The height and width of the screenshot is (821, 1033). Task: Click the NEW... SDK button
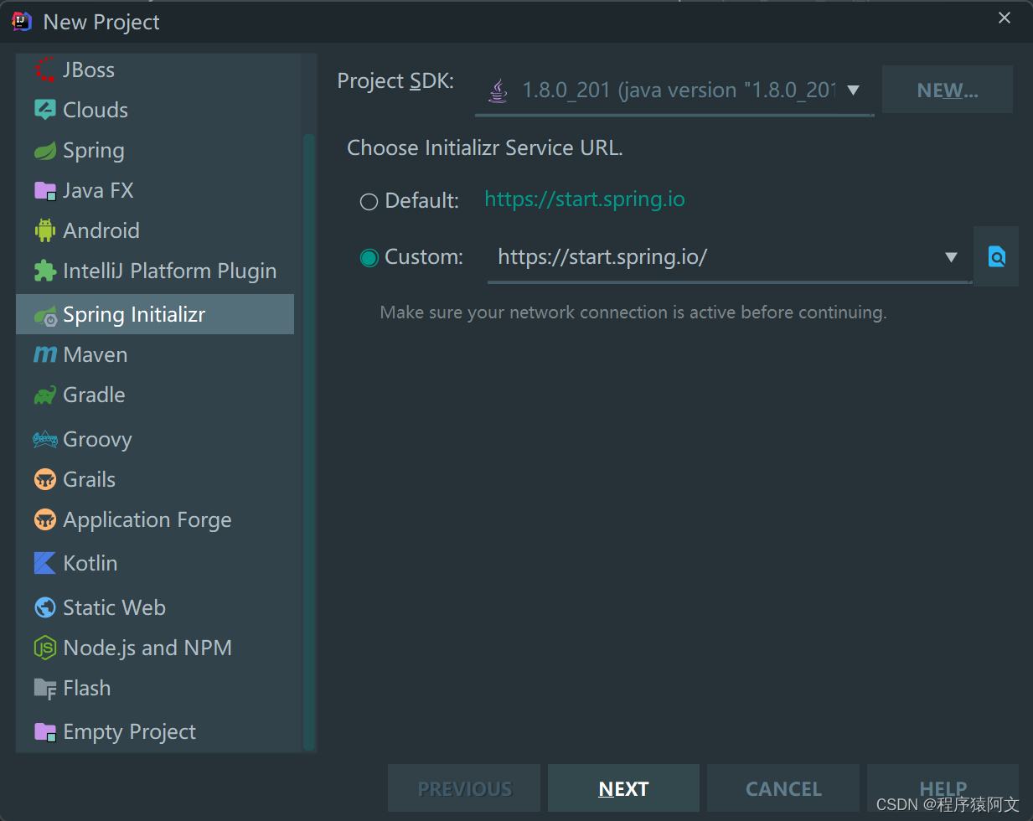click(947, 90)
